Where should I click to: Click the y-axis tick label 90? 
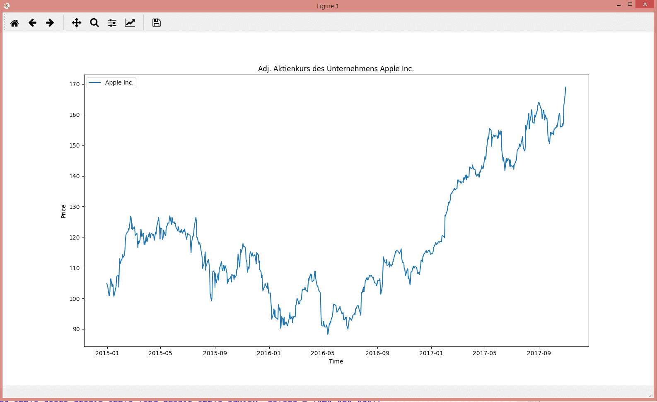(x=76, y=329)
